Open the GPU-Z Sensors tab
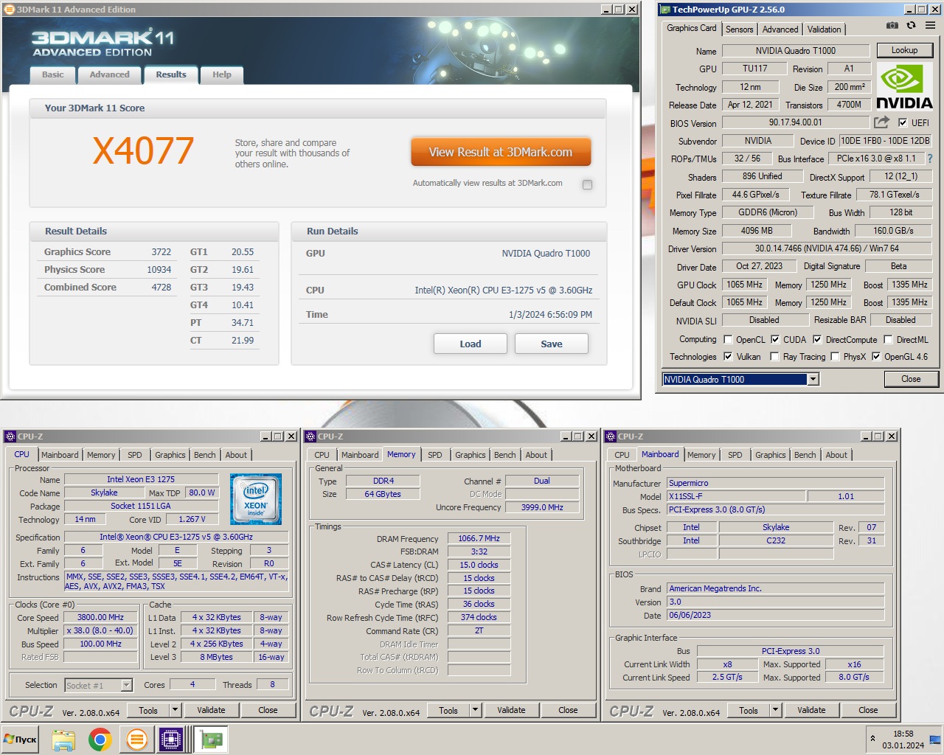Image resolution: width=944 pixels, height=755 pixels. (739, 29)
